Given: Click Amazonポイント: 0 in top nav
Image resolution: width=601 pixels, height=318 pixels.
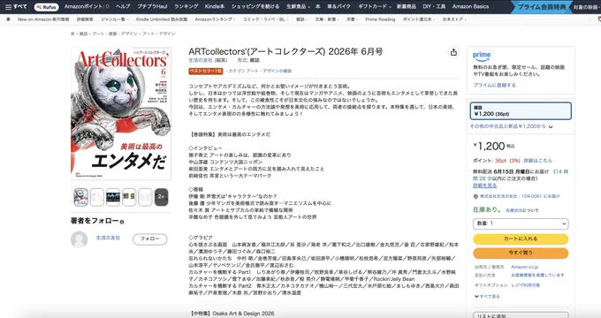Looking at the screenshot, I should point(87,6).
